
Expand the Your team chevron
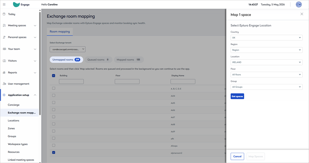tap(35, 49)
